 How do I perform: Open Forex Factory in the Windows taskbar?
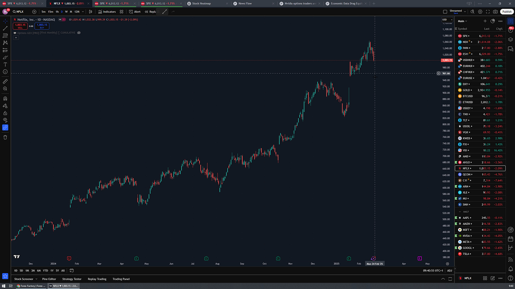click(x=31, y=286)
